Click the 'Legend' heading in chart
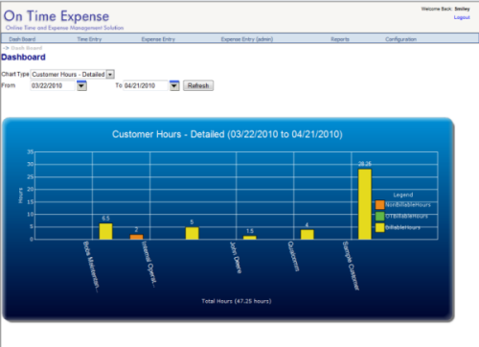The width and height of the screenshot is (479, 347). point(403,195)
